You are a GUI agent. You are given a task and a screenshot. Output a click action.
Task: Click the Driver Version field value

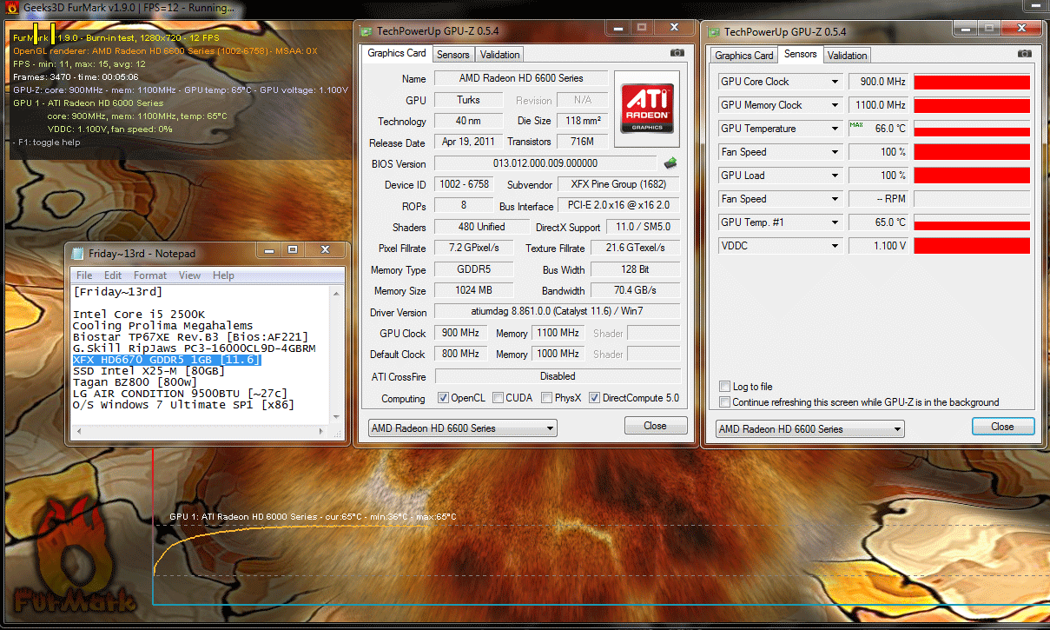pyautogui.click(x=557, y=312)
